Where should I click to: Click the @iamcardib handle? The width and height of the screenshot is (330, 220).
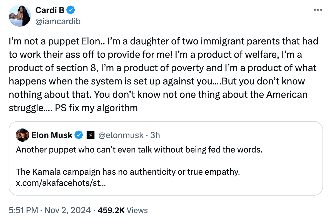[58, 21]
